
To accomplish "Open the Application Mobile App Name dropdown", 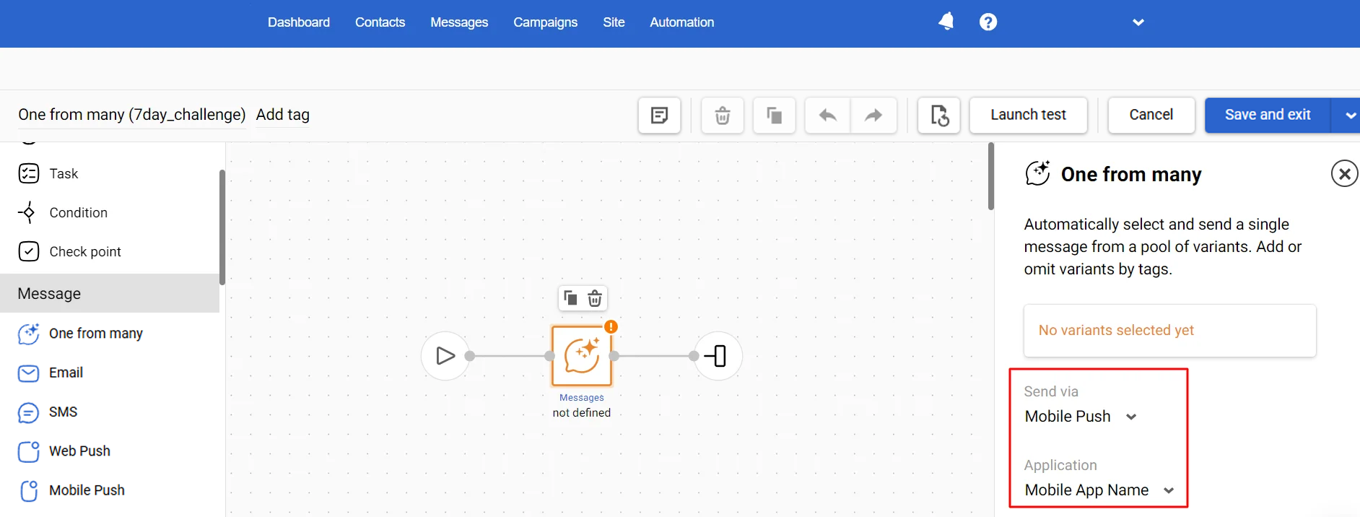I will (1099, 490).
